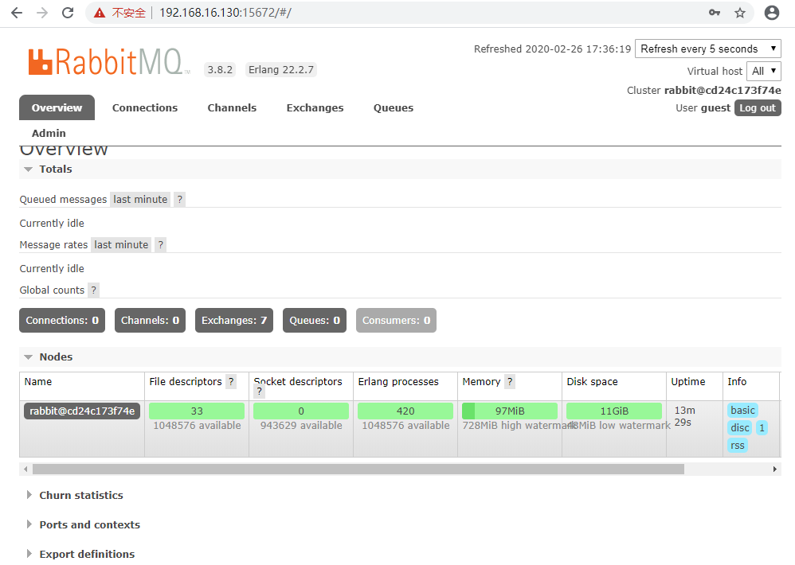Click the version 3.8.2 label
Screen dimensions: 795x565
click(x=220, y=70)
